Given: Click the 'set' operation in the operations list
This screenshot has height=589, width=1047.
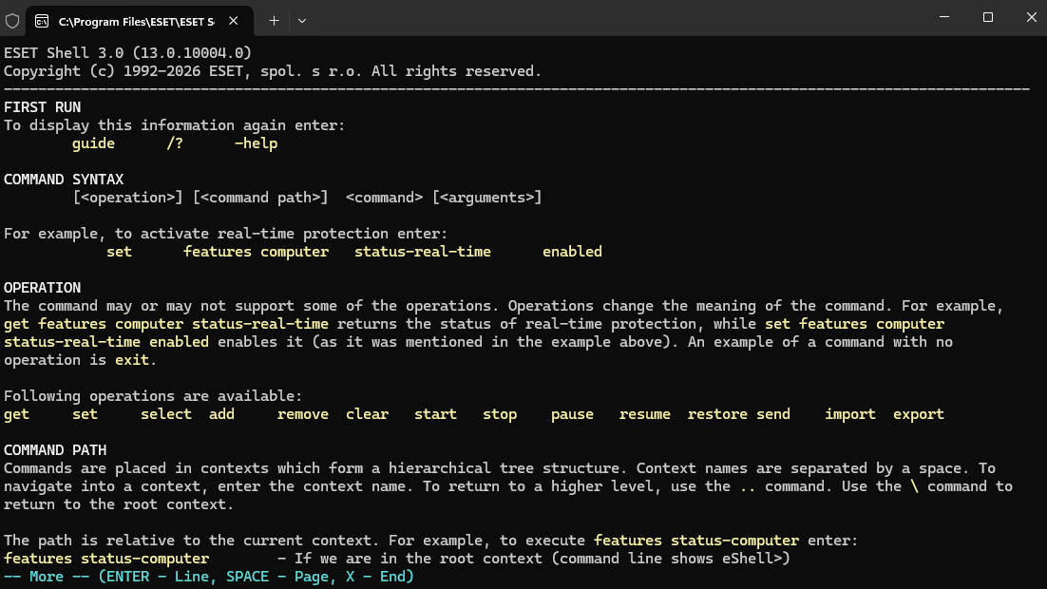Looking at the screenshot, I should (x=85, y=414).
